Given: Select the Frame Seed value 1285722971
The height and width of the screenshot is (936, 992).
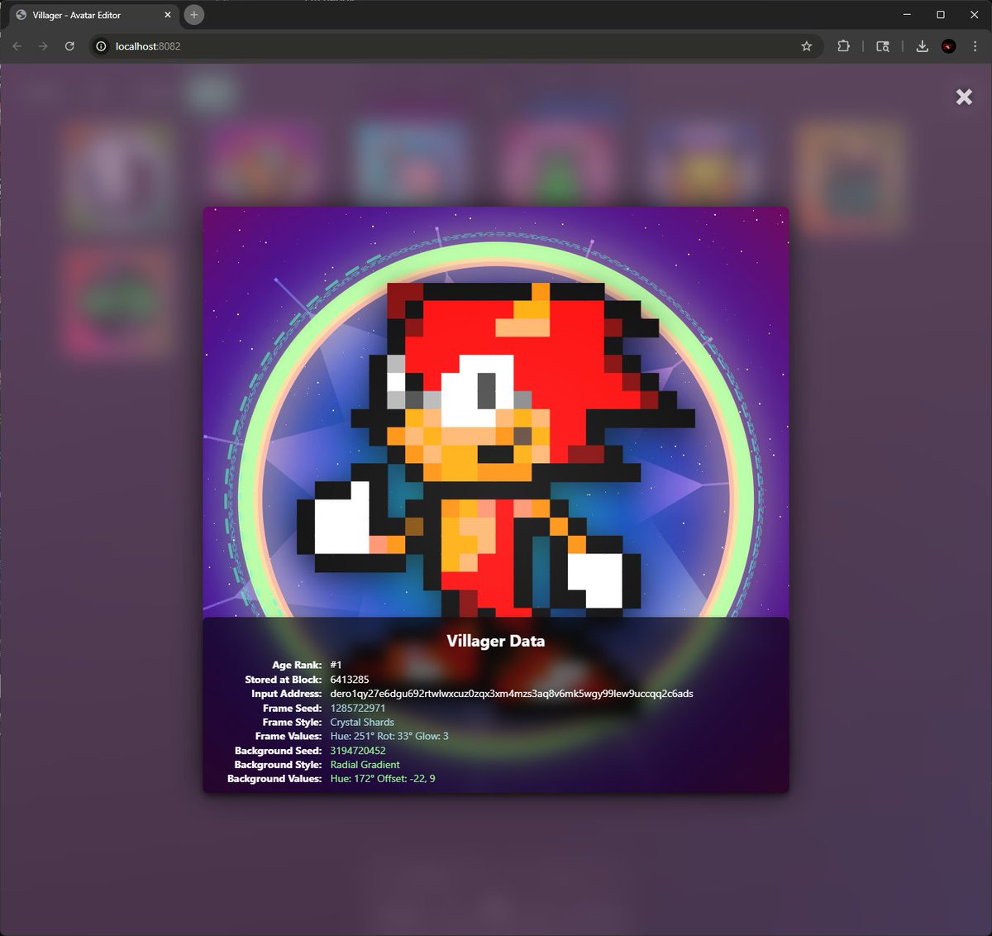Looking at the screenshot, I should [358, 708].
